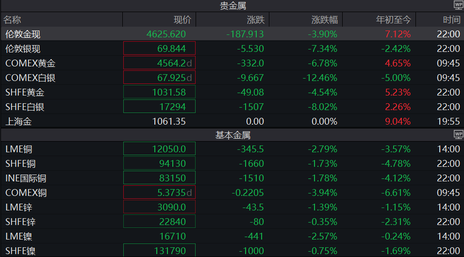Open the COMEX白银 quote
The image size is (464, 257).
click(30, 78)
